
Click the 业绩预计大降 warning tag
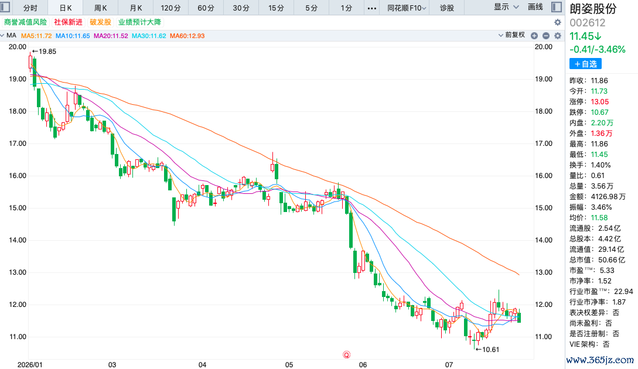point(140,22)
